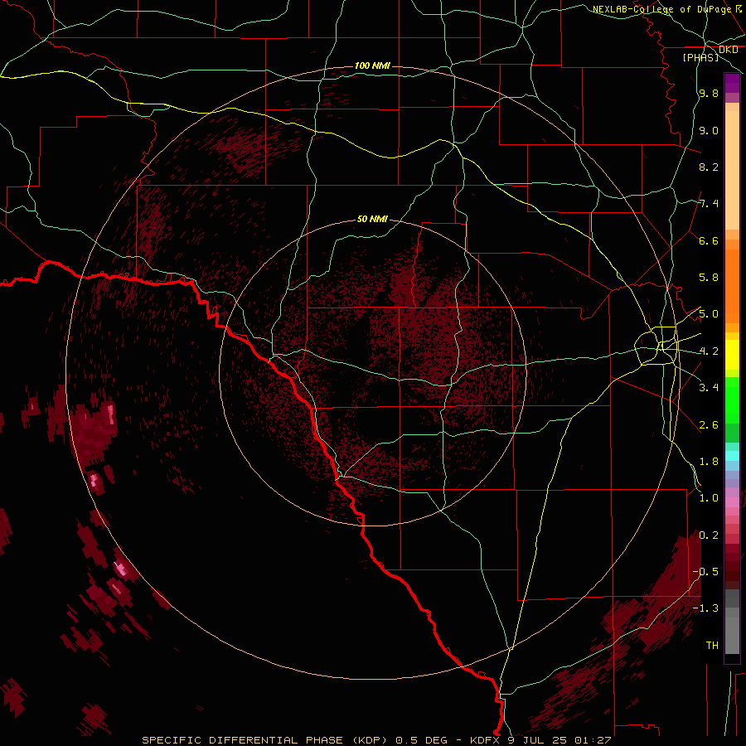Click the yellow segment of the color bar
The height and width of the screenshot is (746, 746).
pyautogui.click(x=732, y=355)
